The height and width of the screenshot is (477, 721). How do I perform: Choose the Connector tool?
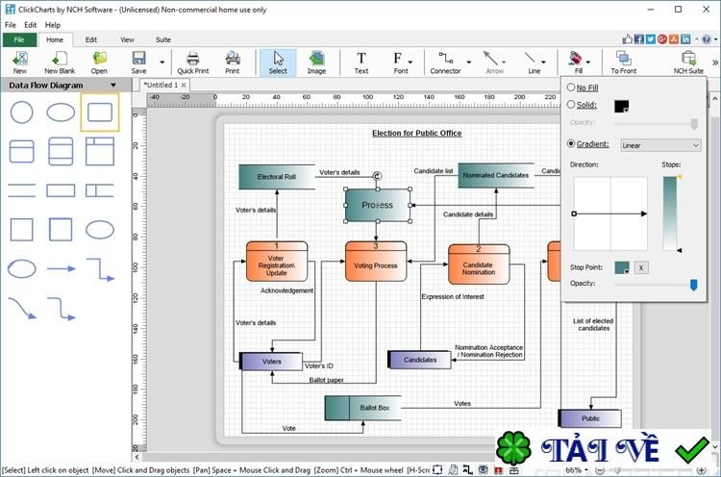(x=445, y=63)
